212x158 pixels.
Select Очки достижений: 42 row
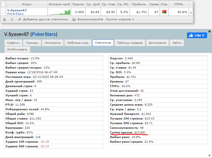coord(158,91)
